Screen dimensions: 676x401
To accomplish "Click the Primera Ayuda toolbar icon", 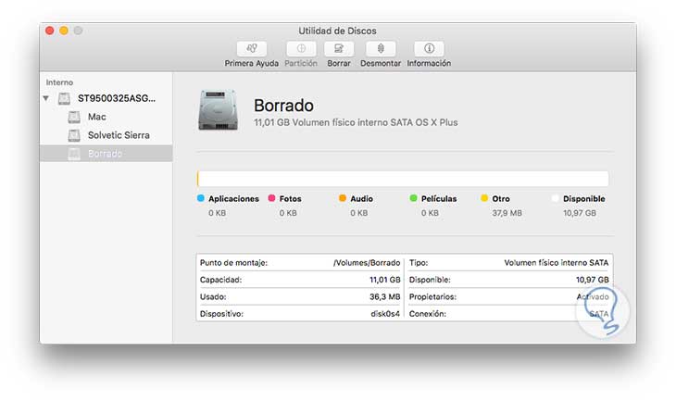I will pyautogui.click(x=252, y=48).
